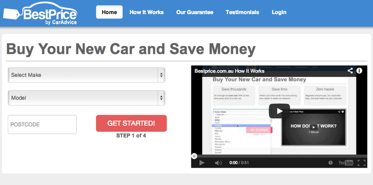Viewport: 373px width, 185px height.
Task: Click the BestPrice by CarAdvice logo
Action: tap(40, 13)
